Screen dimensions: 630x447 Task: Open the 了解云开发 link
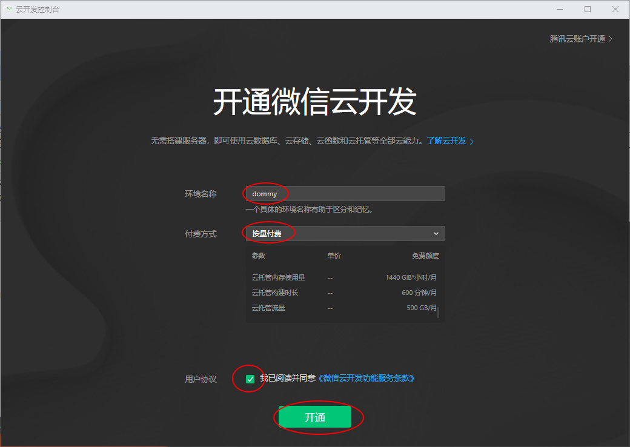coord(450,141)
